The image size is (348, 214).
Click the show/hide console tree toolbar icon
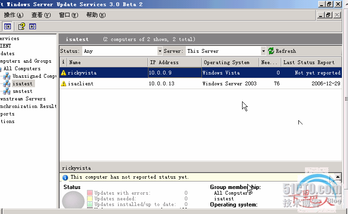click(x=7, y=26)
